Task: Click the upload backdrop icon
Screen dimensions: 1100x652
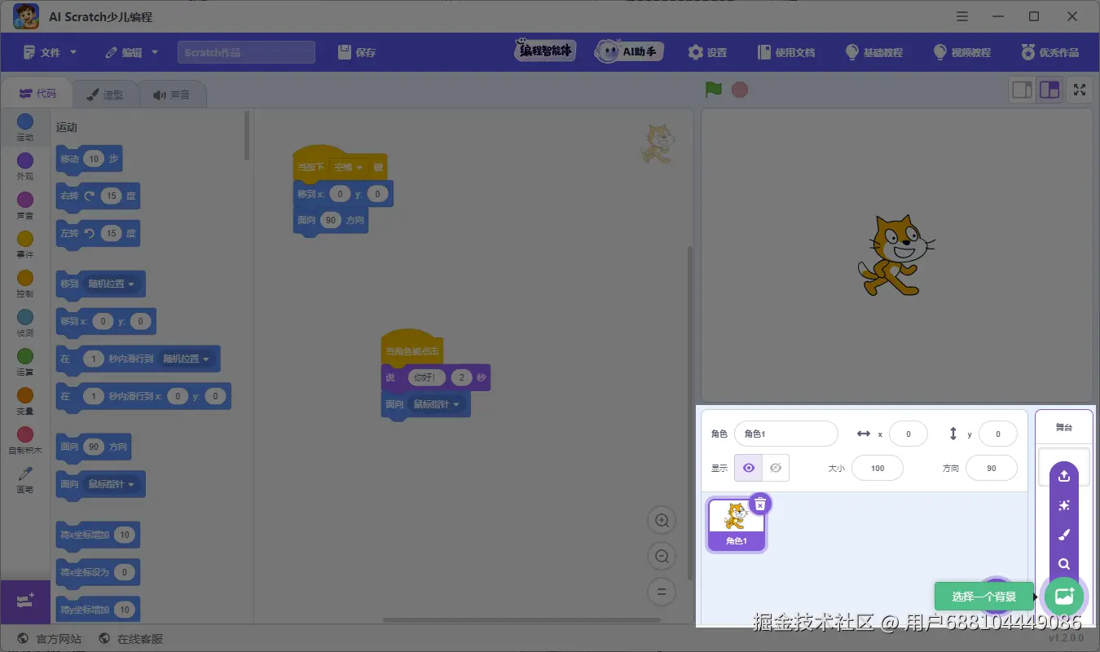Action: [x=1063, y=477]
